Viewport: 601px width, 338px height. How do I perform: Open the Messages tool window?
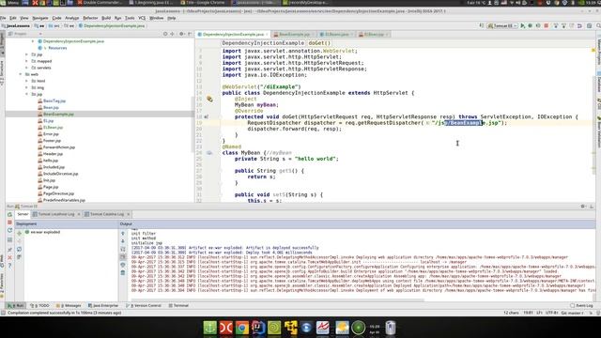pyautogui.click(x=69, y=305)
